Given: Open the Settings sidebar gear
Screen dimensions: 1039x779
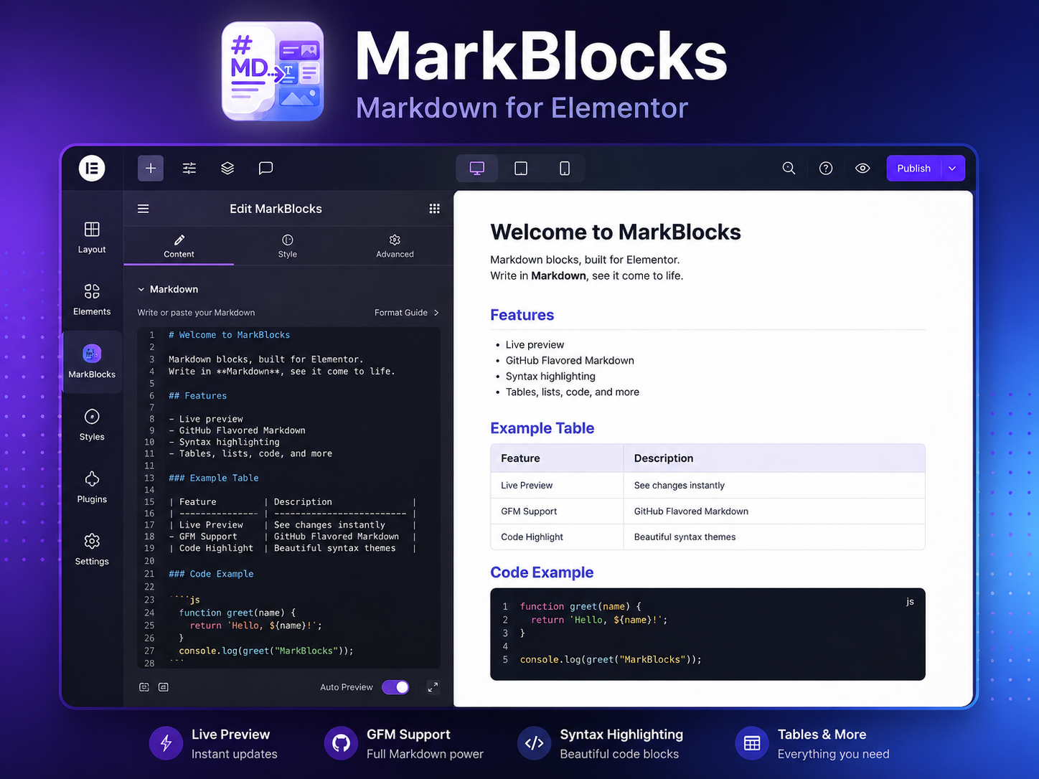Looking at the screenshot, I should click(x=92, y=549).
